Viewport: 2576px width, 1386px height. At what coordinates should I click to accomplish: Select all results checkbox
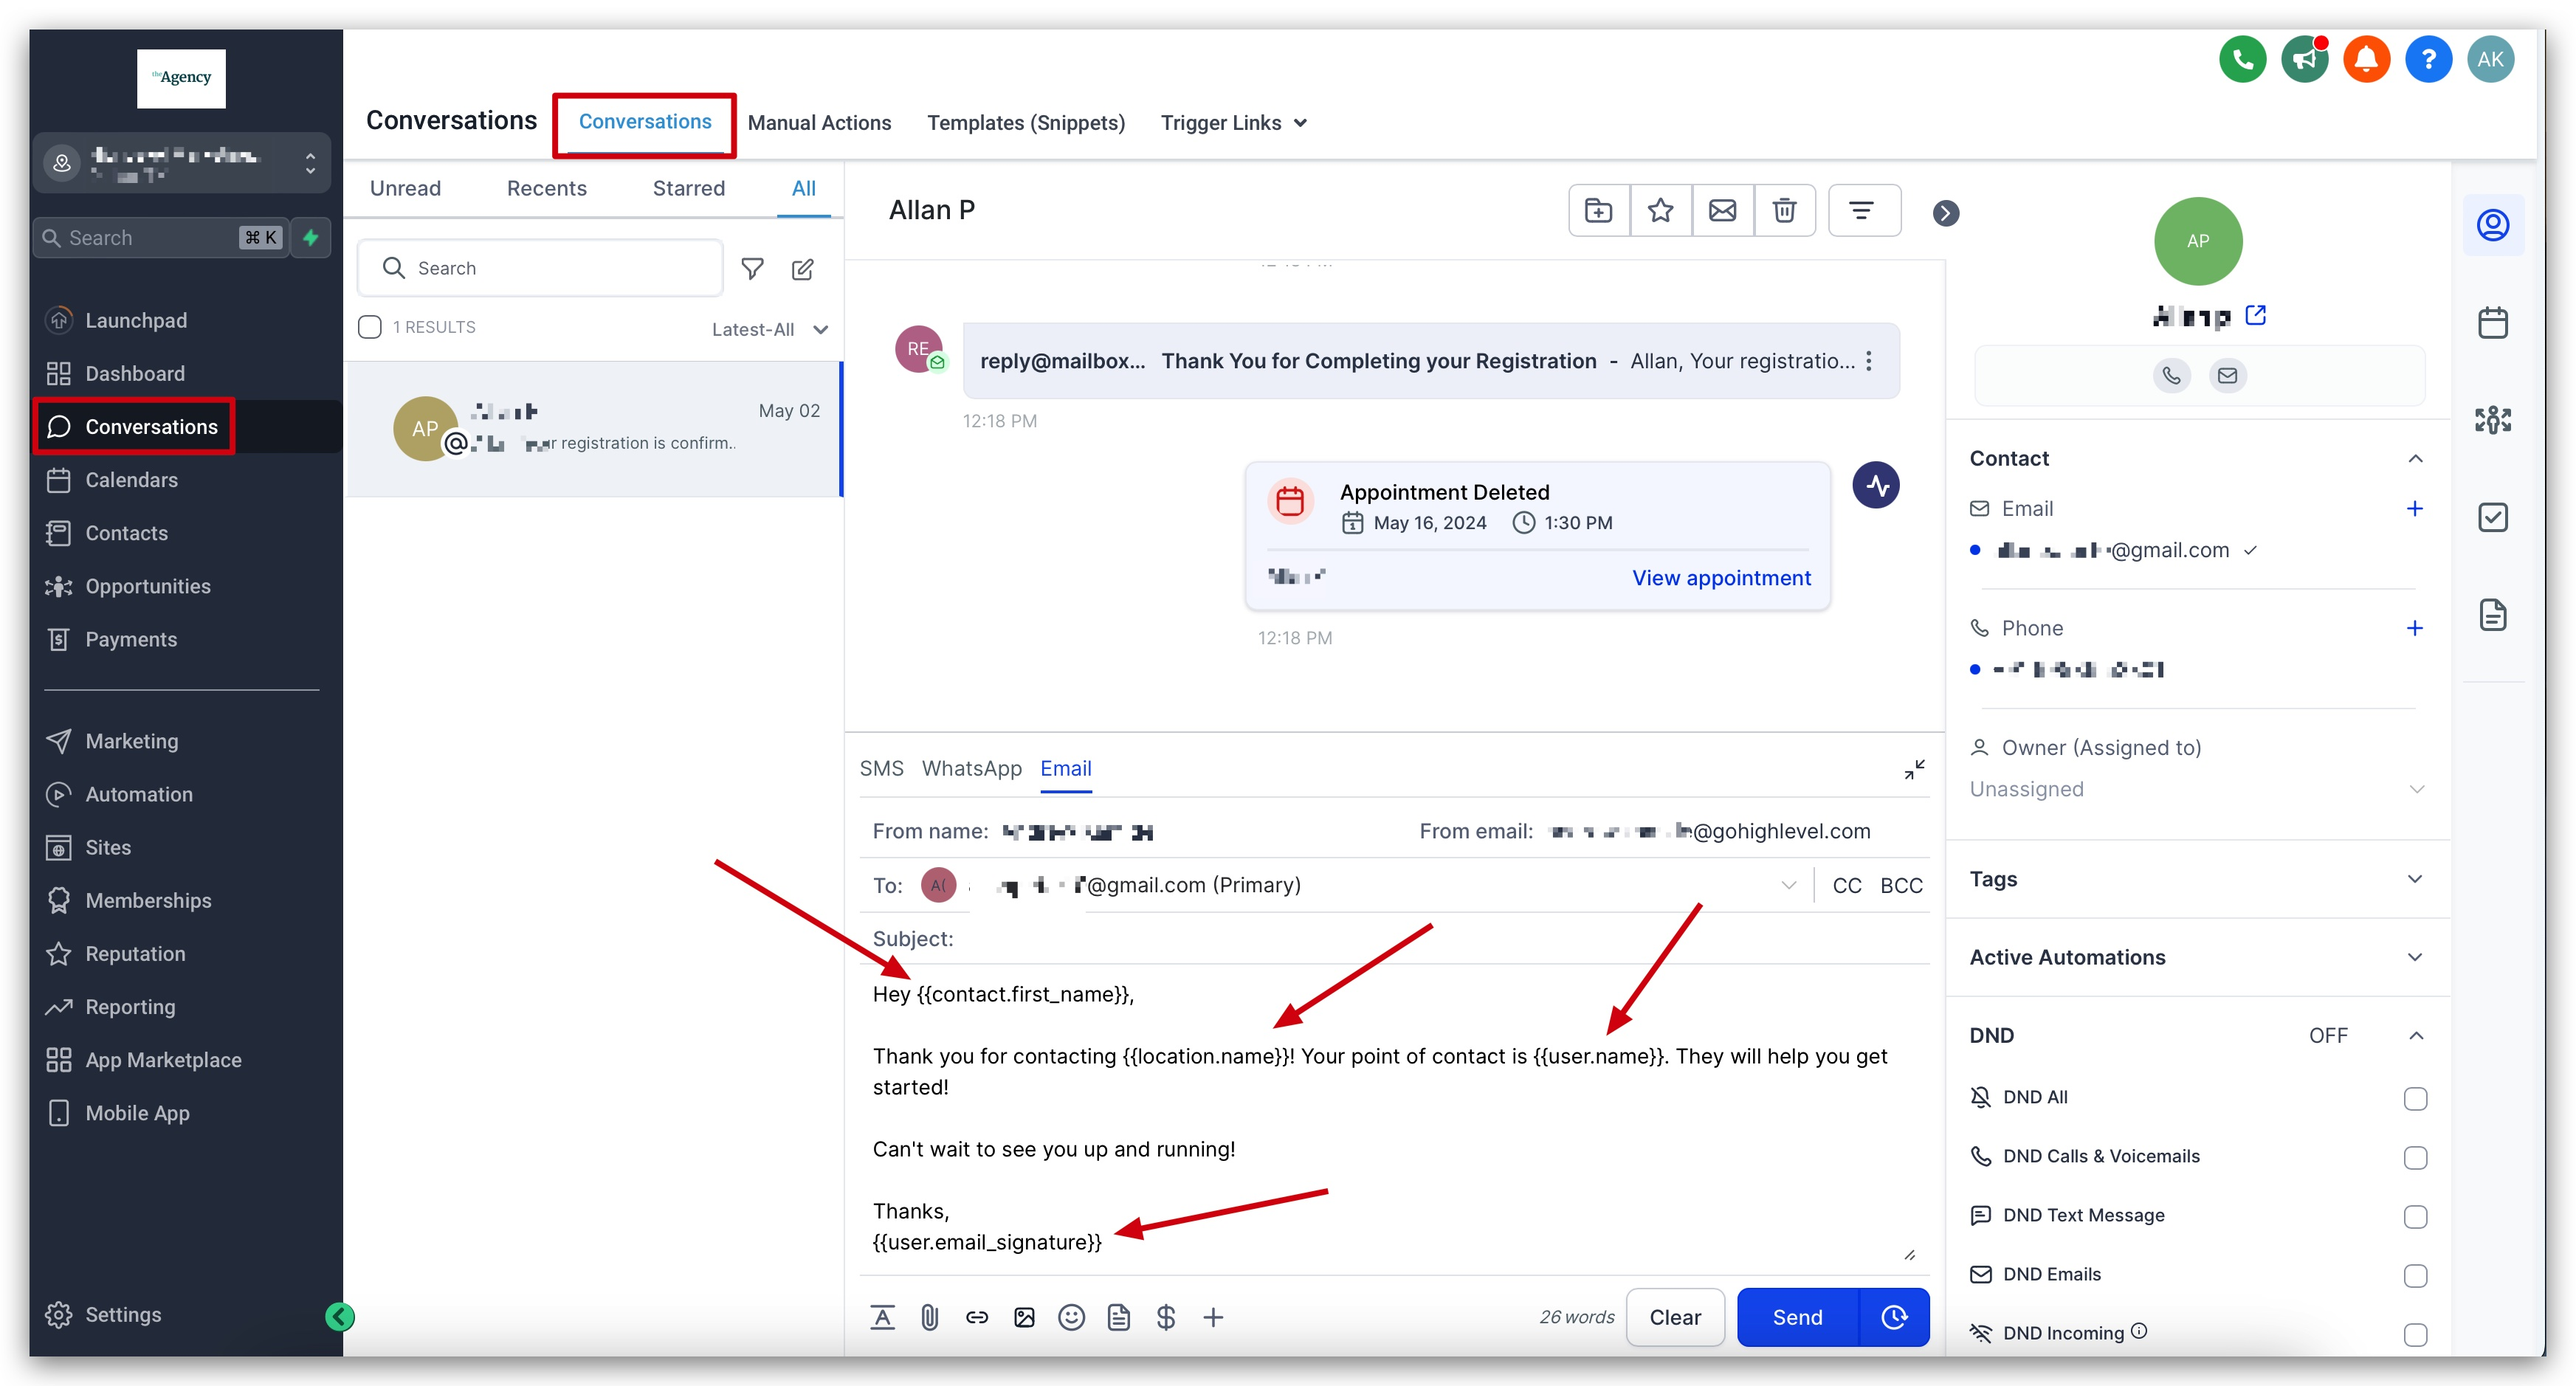pyautogui.click(x=370, y=327)
